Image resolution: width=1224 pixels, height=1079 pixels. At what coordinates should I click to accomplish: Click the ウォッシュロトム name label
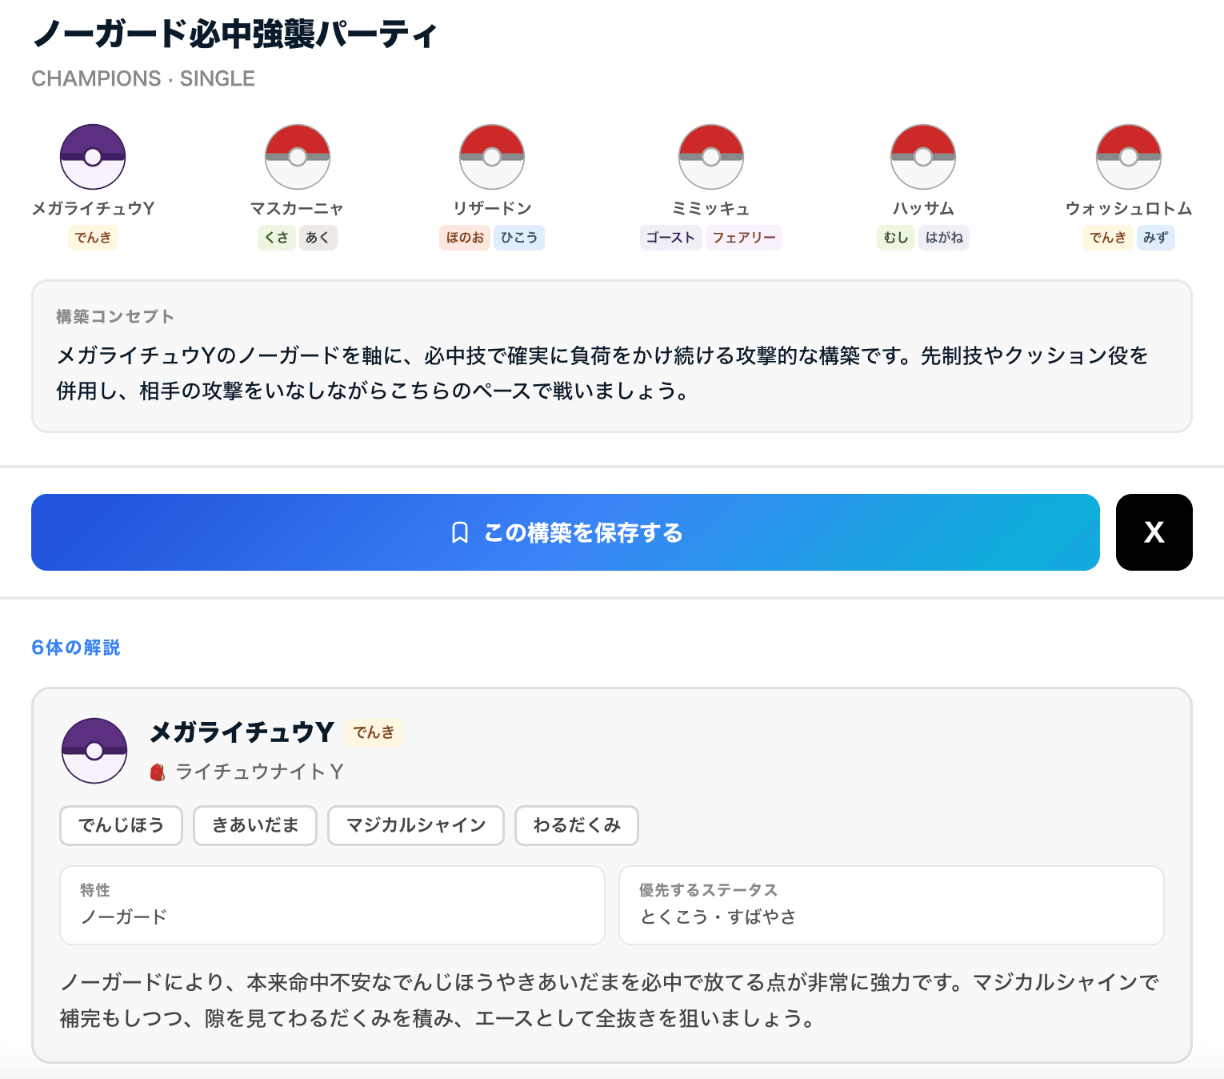(1129, 208)
